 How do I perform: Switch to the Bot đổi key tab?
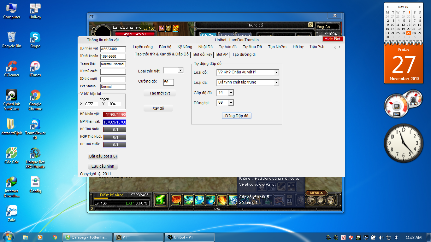coord(203,55)
